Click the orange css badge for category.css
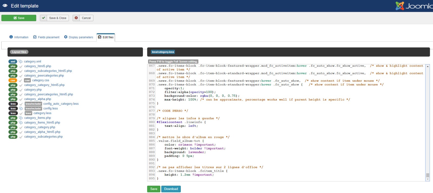 (13, 80)
